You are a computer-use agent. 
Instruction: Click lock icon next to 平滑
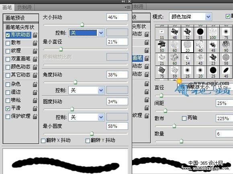[x=35, y=108]
